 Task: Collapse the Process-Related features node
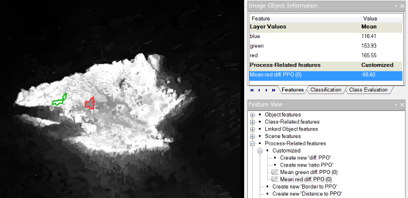tap(252, 143)
